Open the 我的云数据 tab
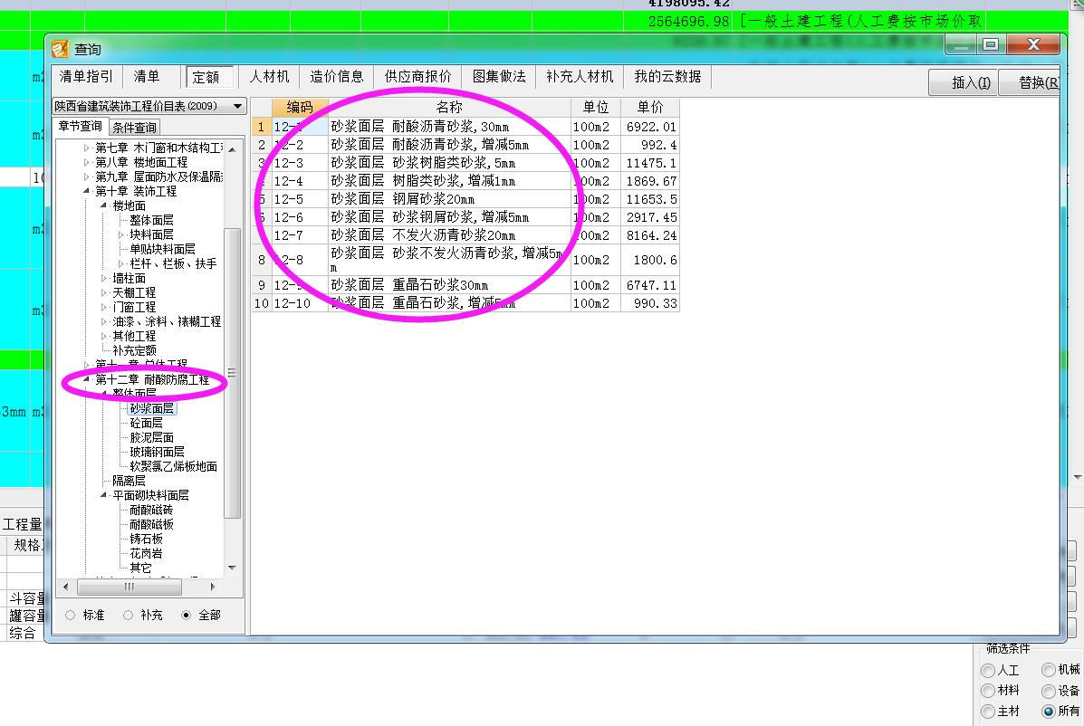Screen dimensions: 1084x726 tap(667, 76)
